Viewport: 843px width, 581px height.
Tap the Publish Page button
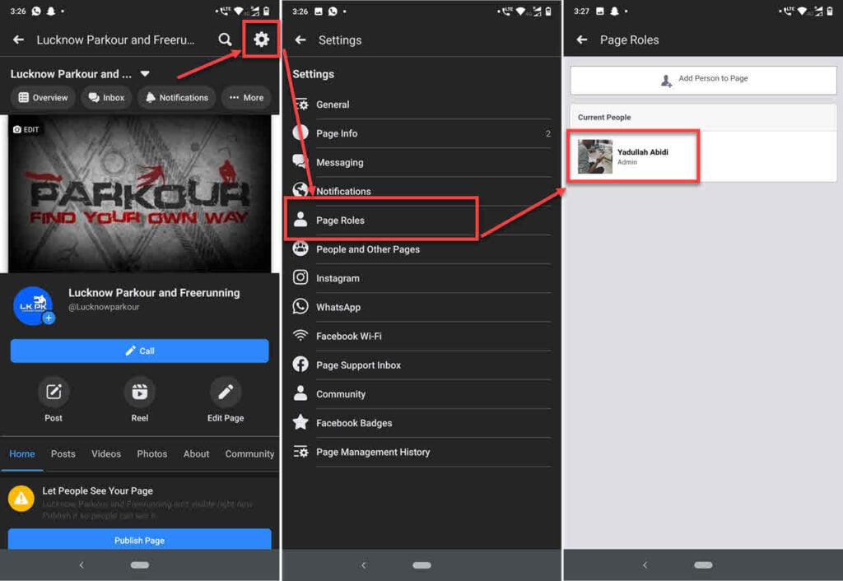(x=140, y=540)
